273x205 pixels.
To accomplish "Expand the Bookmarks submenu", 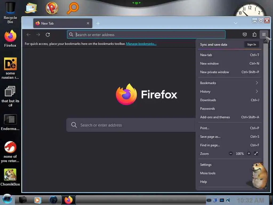I will [x=230, y=83].
